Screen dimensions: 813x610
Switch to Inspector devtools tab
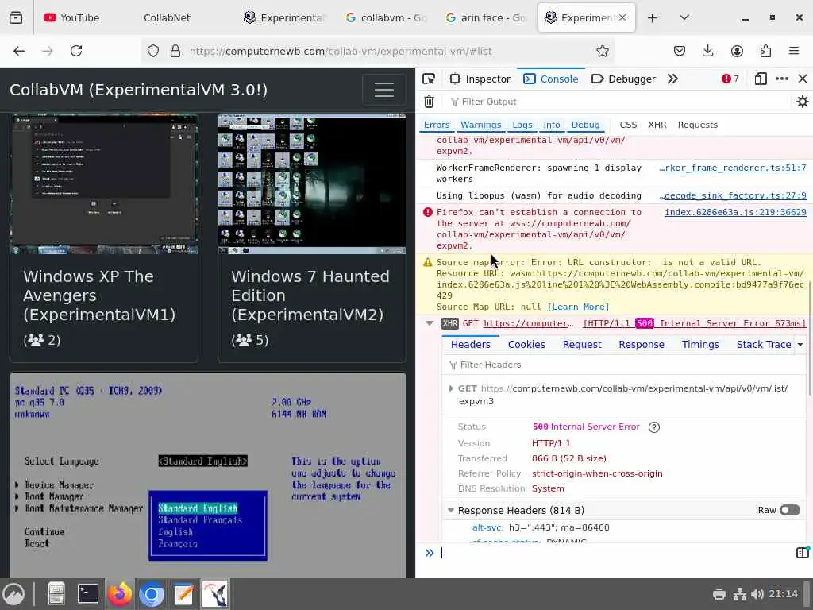tap(480, 79)
